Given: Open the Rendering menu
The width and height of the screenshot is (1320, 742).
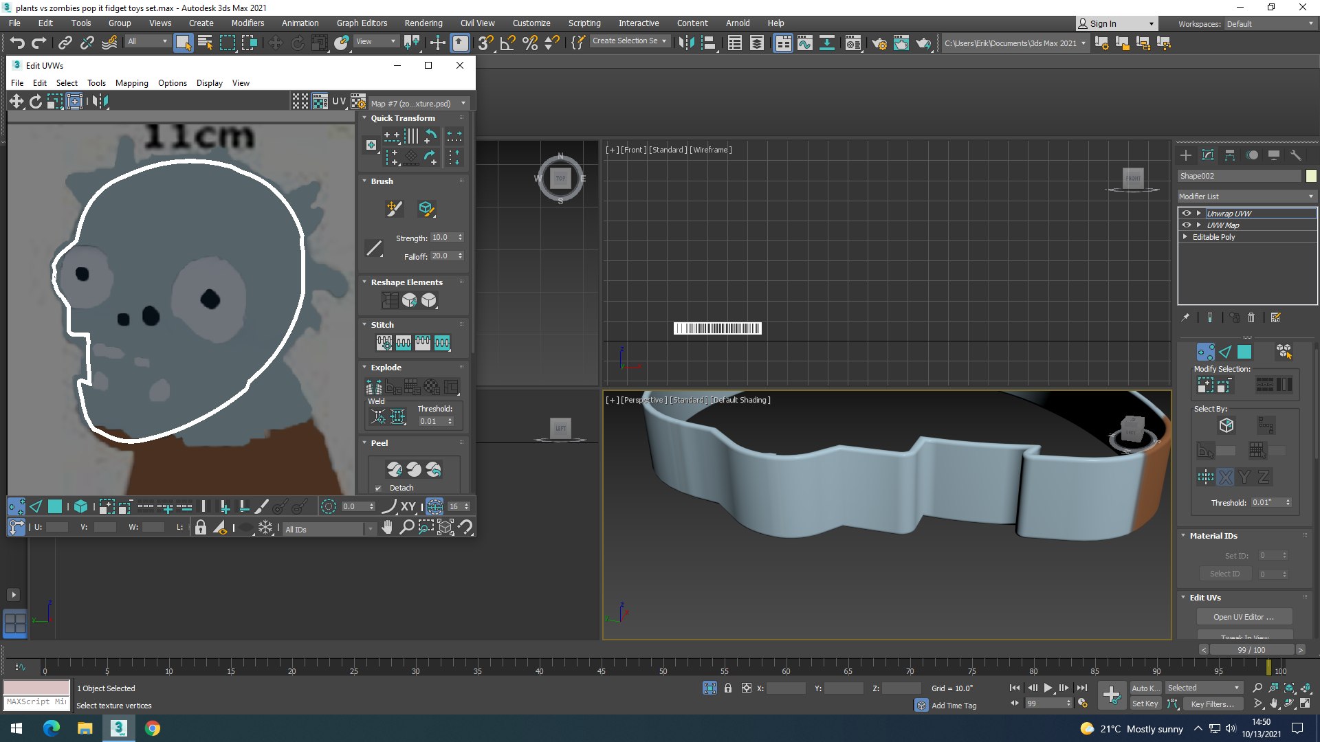Looking at the screenshot, I should (x=423, y=23).
